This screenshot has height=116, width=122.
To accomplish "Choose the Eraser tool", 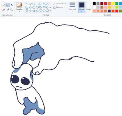I will pos(4,10).
